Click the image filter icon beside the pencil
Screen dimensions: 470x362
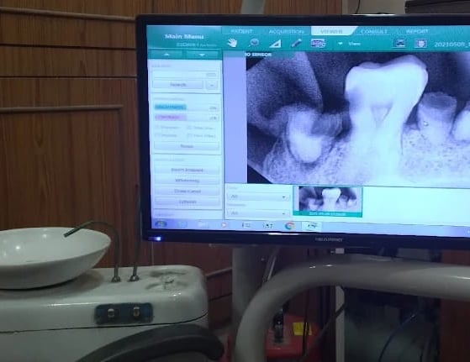(x=318, y=44)
